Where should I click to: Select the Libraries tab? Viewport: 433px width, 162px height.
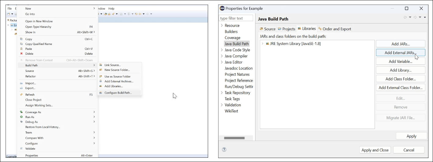pyautogui.click(x=306, y=28)
